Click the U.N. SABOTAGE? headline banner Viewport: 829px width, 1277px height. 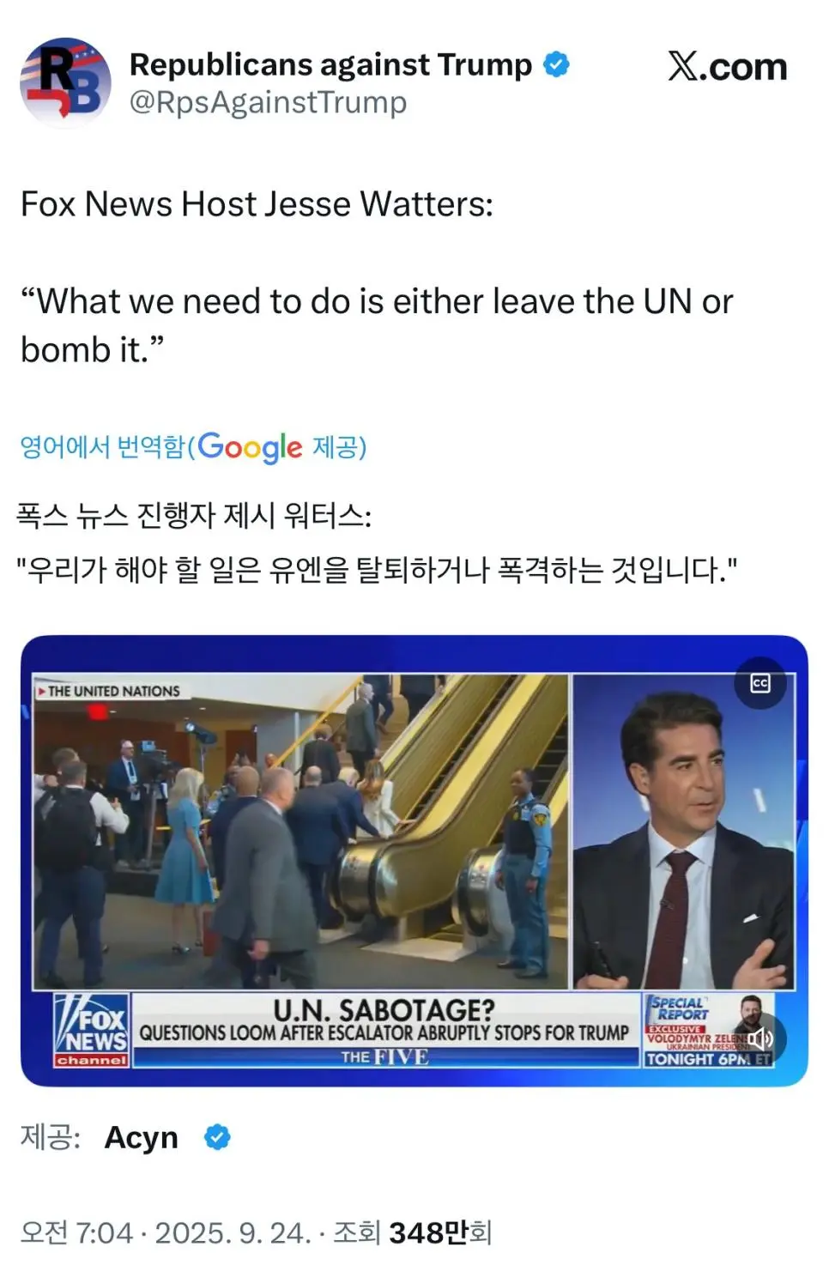pyautogui.click(x=384, y=1029)
